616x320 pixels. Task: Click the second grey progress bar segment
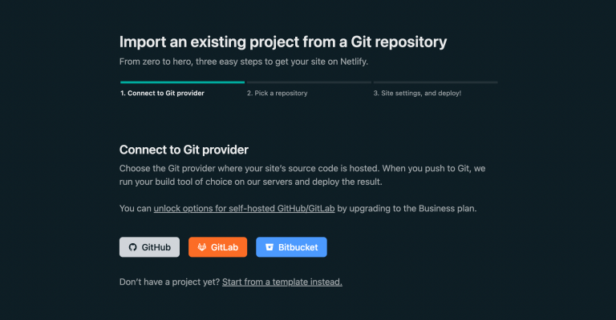(309, 82)
